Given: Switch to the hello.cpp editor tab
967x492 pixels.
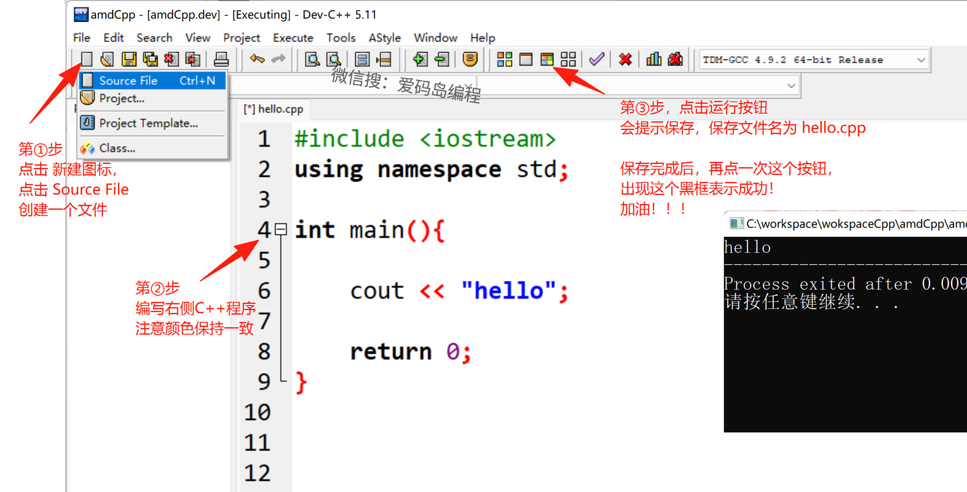Looking at the screenshot, I should pyautogui.click(x=273, y=109).
